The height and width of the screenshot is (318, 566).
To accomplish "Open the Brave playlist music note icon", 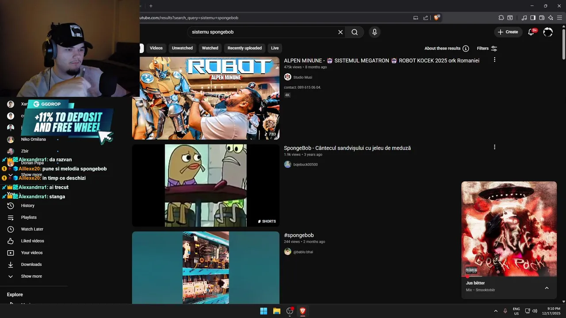I will point(524,18).
